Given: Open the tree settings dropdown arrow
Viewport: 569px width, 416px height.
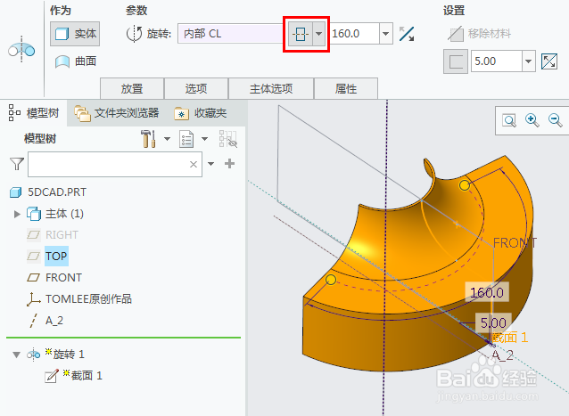Looking at the screenshot, I should [x=167, y=139].
